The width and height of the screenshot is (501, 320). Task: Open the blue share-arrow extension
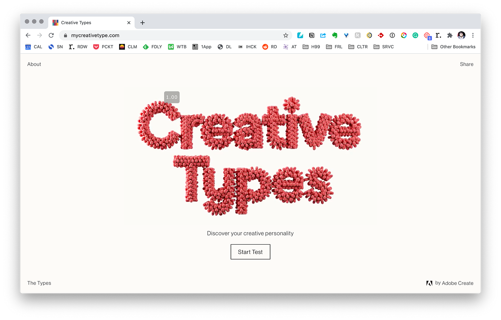pos(323,35)
